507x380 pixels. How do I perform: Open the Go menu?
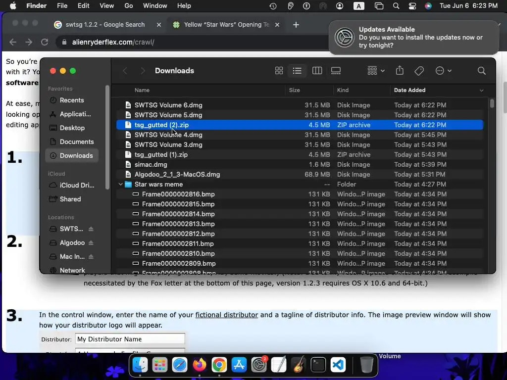(129, 6)
